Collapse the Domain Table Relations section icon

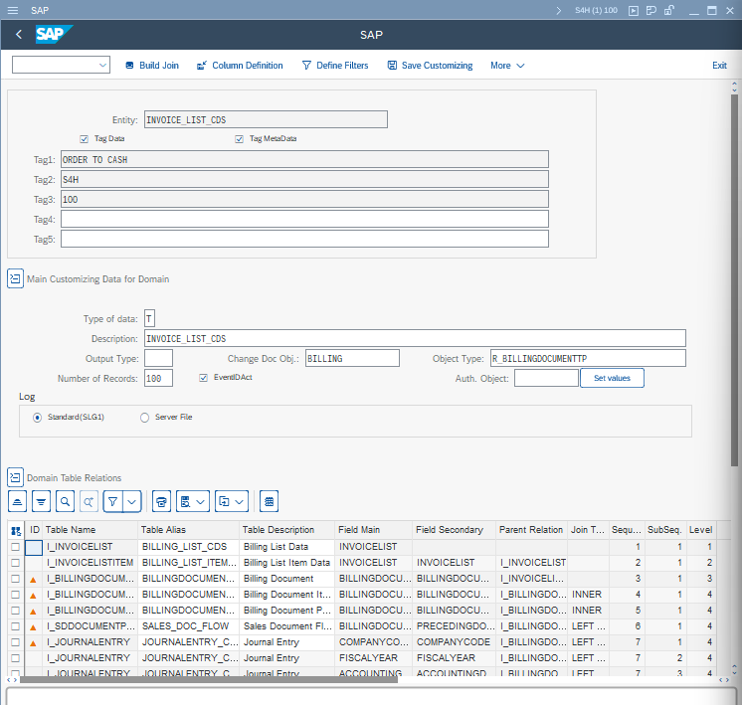coord(15,478)
